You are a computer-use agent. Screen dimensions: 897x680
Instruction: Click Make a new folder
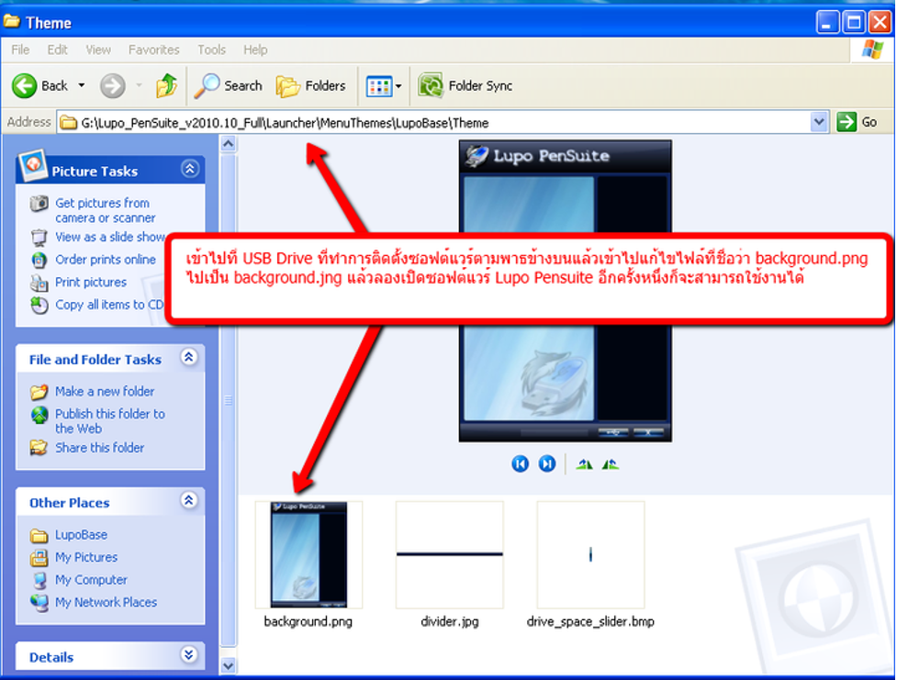105,391
